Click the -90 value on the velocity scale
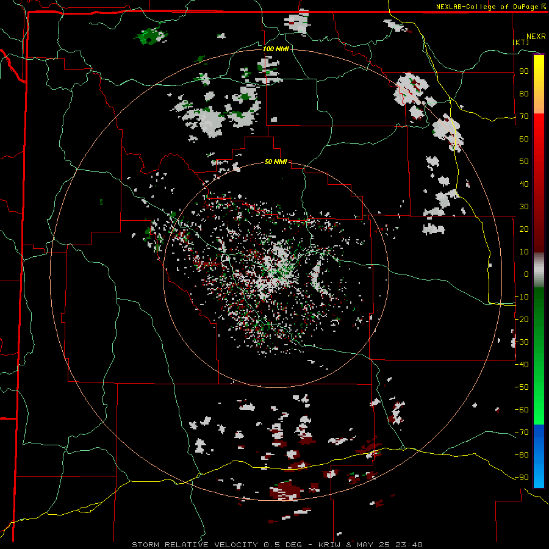Image resolution: width=549 pixels, height=549 pixels. (522, 477)
